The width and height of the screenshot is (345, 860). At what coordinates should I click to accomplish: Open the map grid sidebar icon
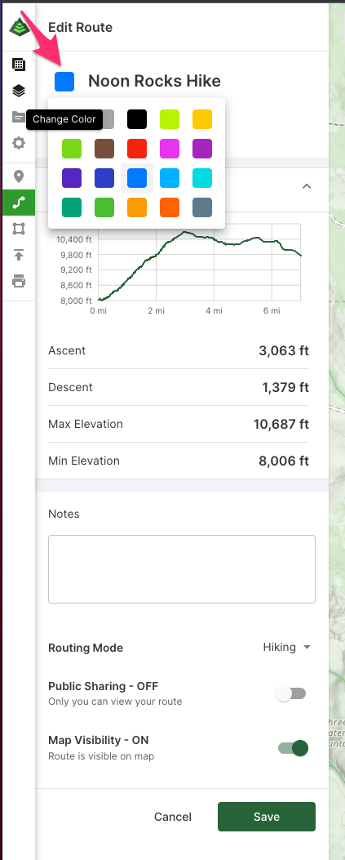(x=19, y=65)
